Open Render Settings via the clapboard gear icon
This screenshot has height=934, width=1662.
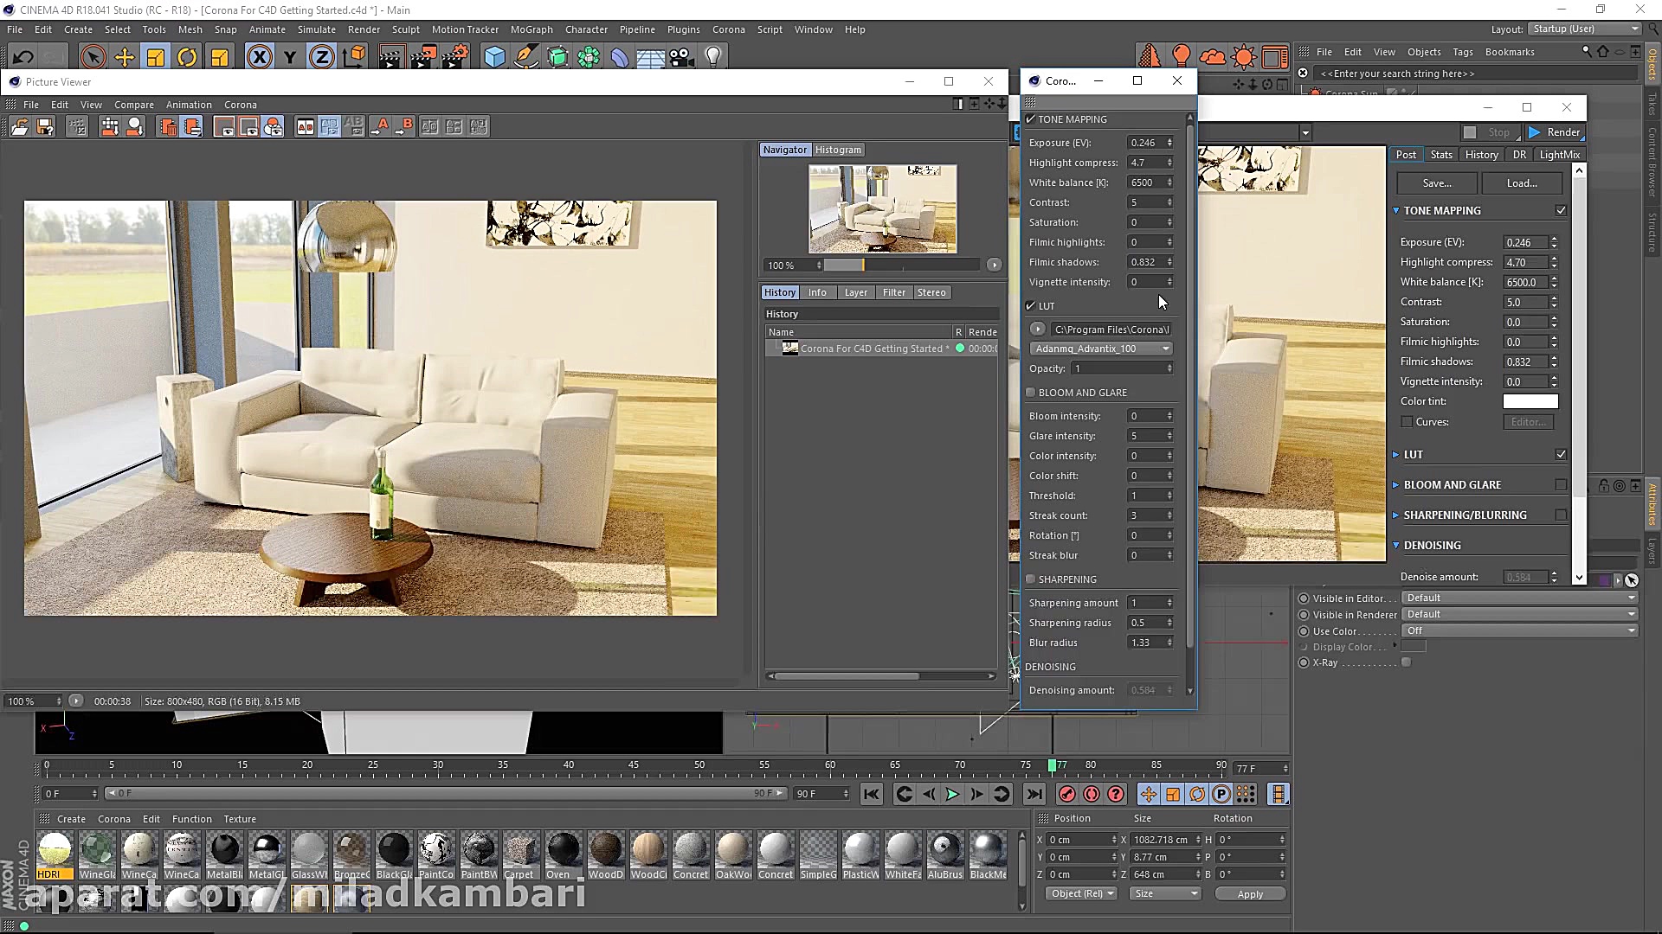tap(454, 56)
